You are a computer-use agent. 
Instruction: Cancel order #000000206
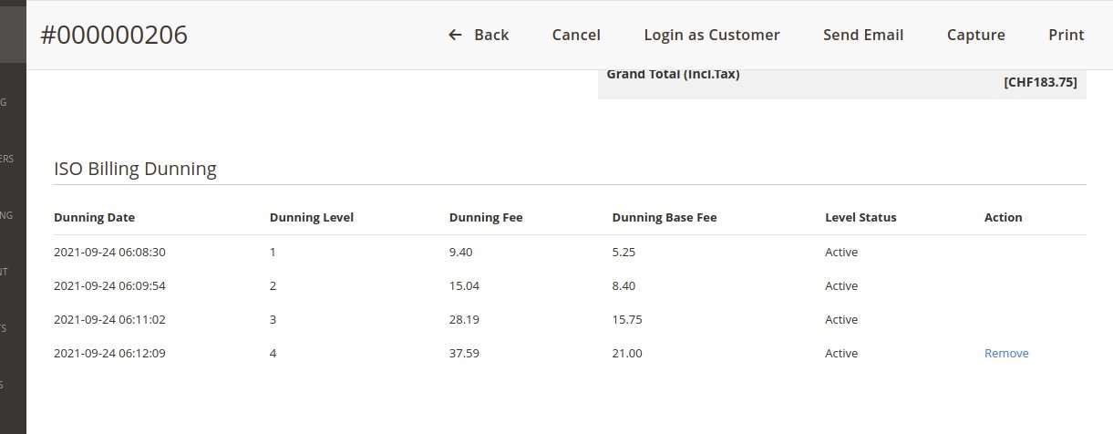576,35
